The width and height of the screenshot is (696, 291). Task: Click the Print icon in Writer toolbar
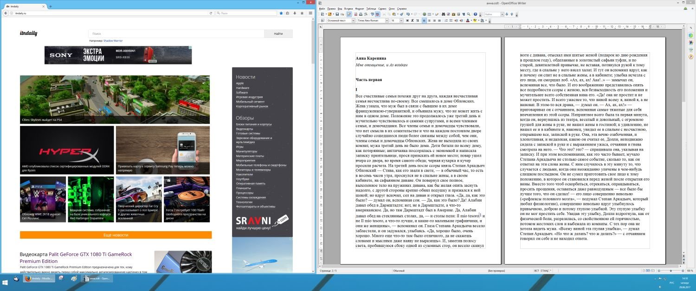coord(361,14)
